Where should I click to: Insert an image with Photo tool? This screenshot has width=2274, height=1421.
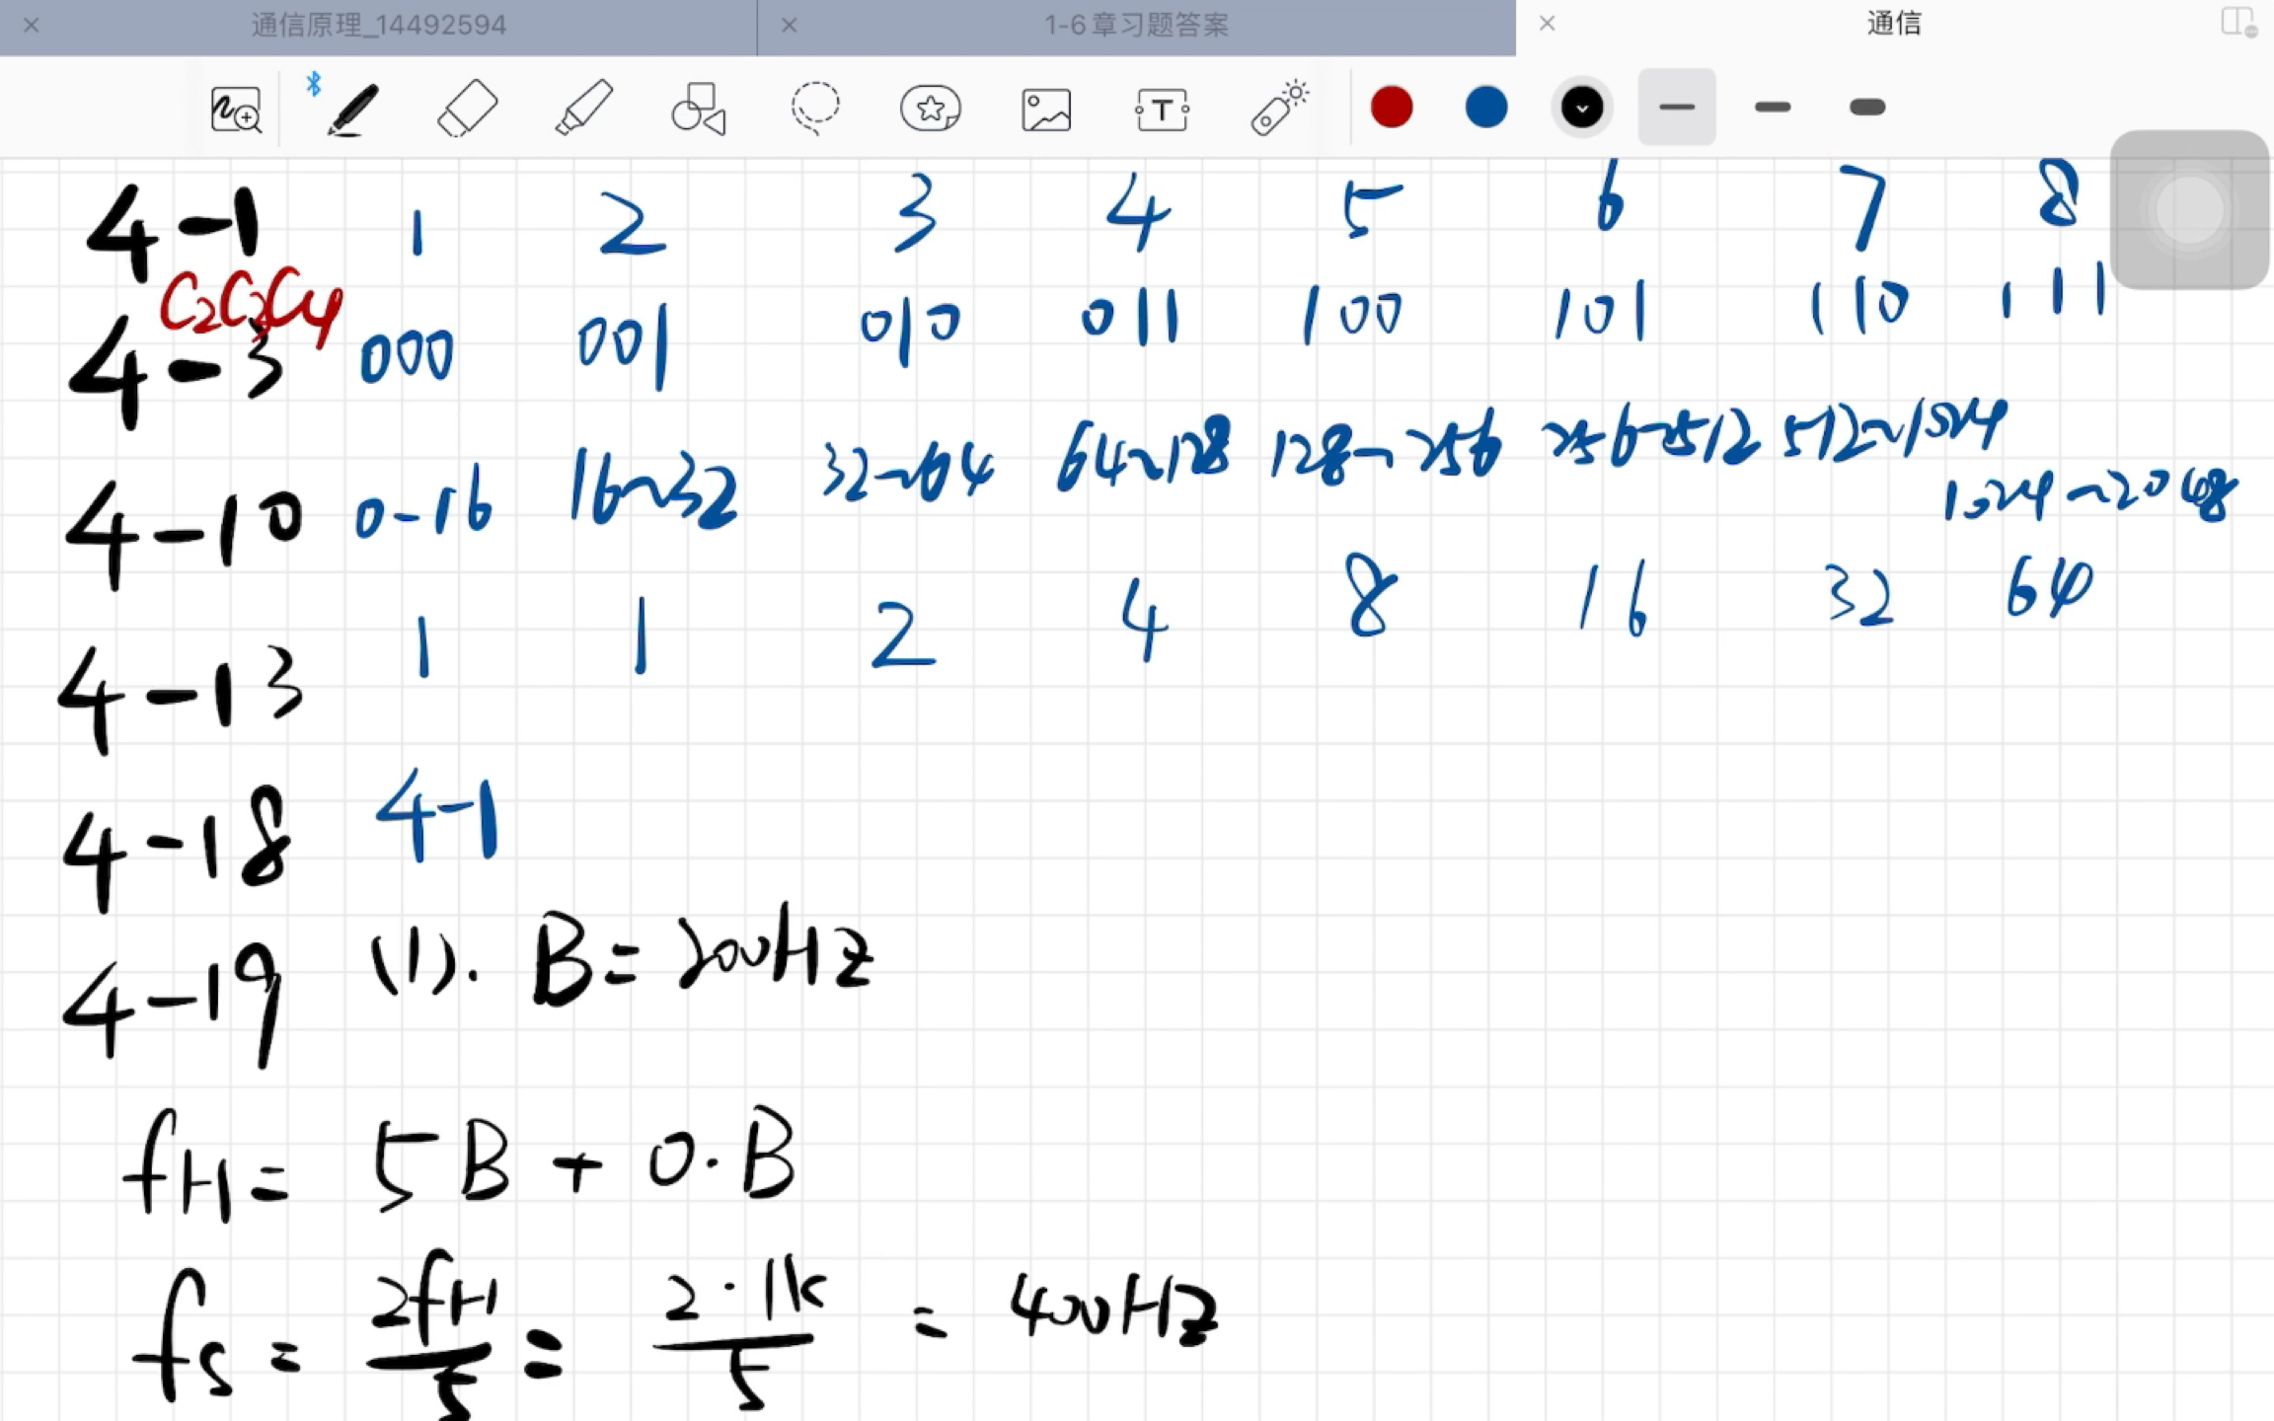[1046, 109]
